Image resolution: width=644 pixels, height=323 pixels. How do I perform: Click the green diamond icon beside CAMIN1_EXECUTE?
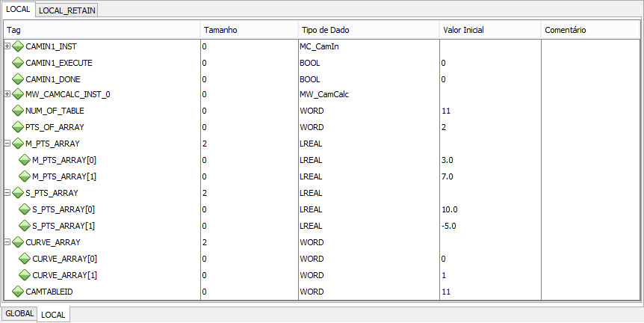[x=18, y=63]
